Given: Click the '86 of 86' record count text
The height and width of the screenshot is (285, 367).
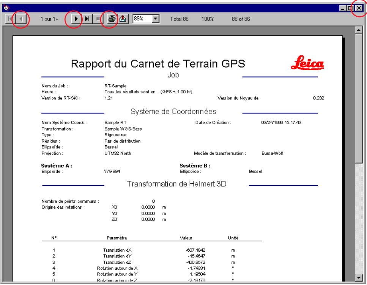Looking at the screenshot, I should pos(241,19).
